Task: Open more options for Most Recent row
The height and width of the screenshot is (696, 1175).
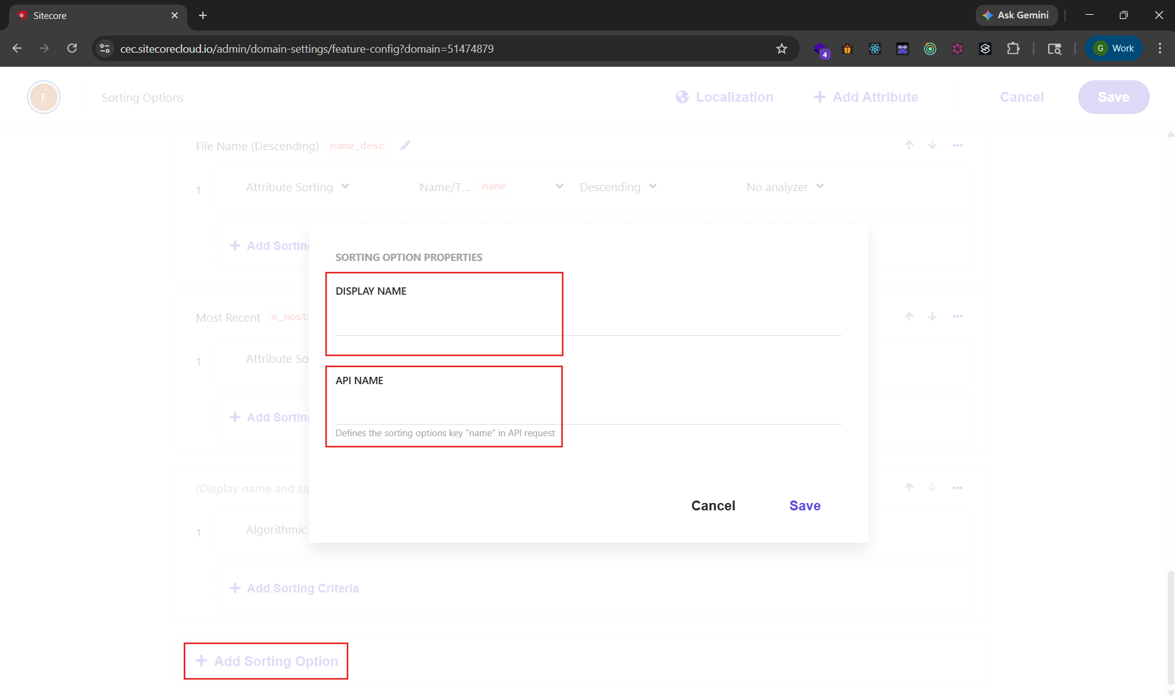Action: (957, 317)
